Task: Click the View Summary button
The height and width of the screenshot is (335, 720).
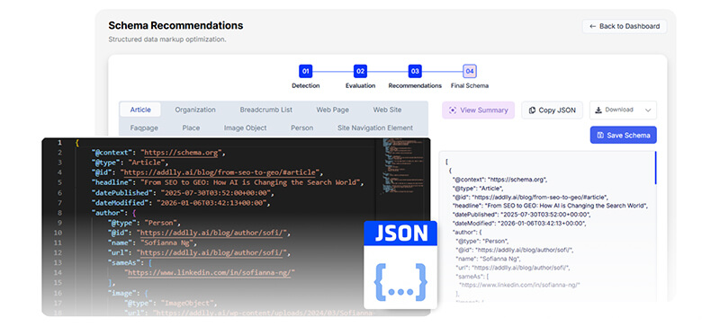Action: tap(479, 110)
